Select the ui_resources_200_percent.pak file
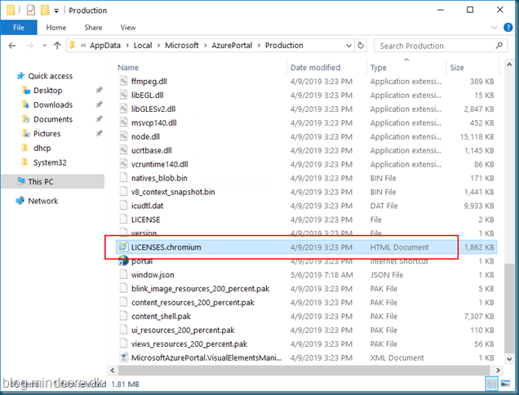Viewport: 519px width, 395px height. (183, 330)
